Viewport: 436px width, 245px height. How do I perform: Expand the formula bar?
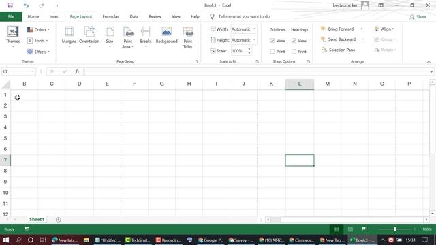(x=431, y=71)
